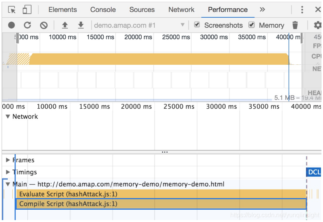Select the Performance tab
323x222 pixels.
click(x=228, y=10)
